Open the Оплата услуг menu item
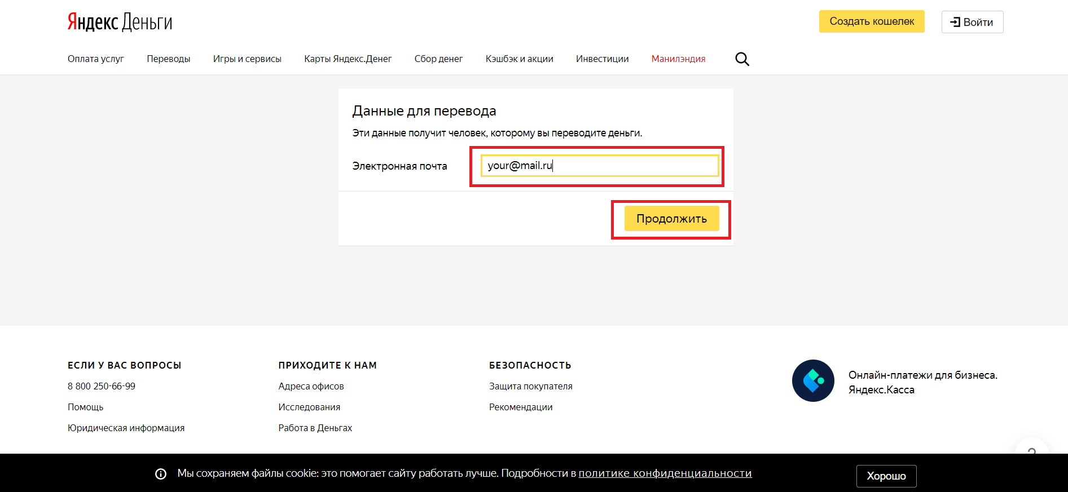Viewport: 1068px width, 492px height. 96,59
